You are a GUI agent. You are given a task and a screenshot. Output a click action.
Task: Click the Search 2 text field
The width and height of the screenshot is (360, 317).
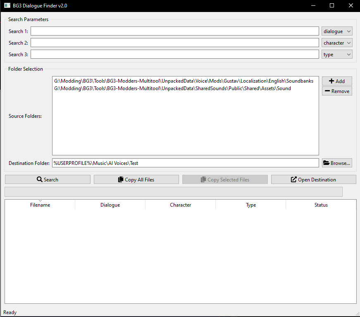tap(175, 43)
